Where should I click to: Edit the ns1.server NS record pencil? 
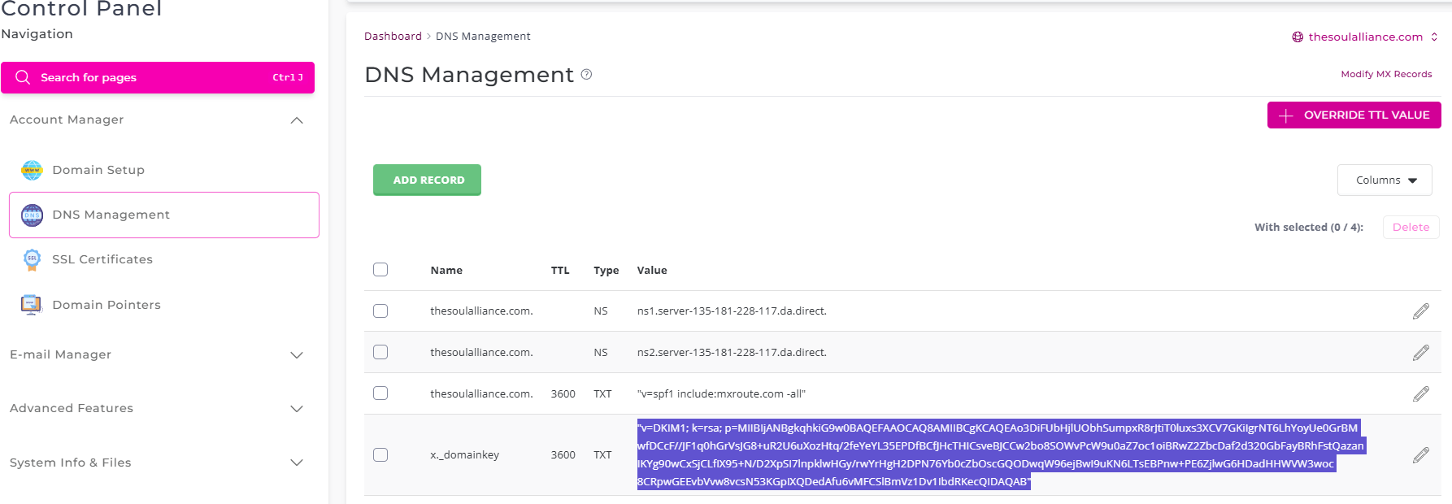coord(1420,311)
